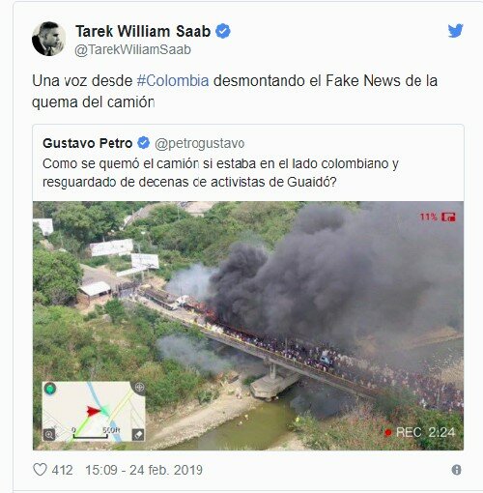Open the @TarekWiliamSaab handle
This screenshot has height=493, width=483.
pos(132,50)
